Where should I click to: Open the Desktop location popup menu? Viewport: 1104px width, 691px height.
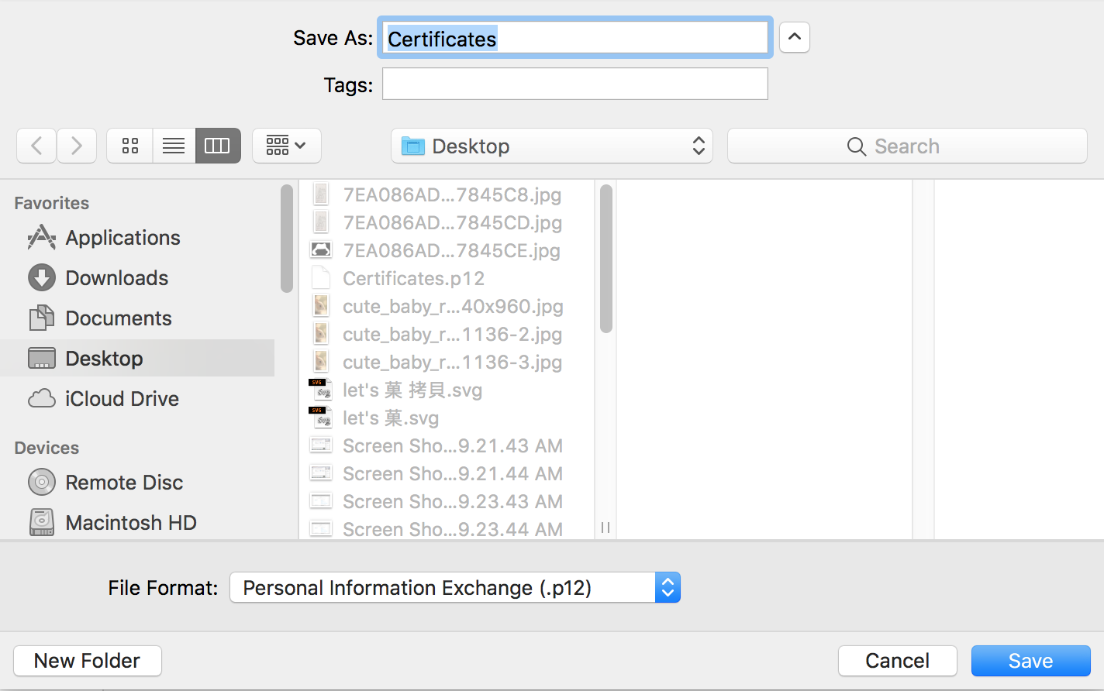point(552,146)
